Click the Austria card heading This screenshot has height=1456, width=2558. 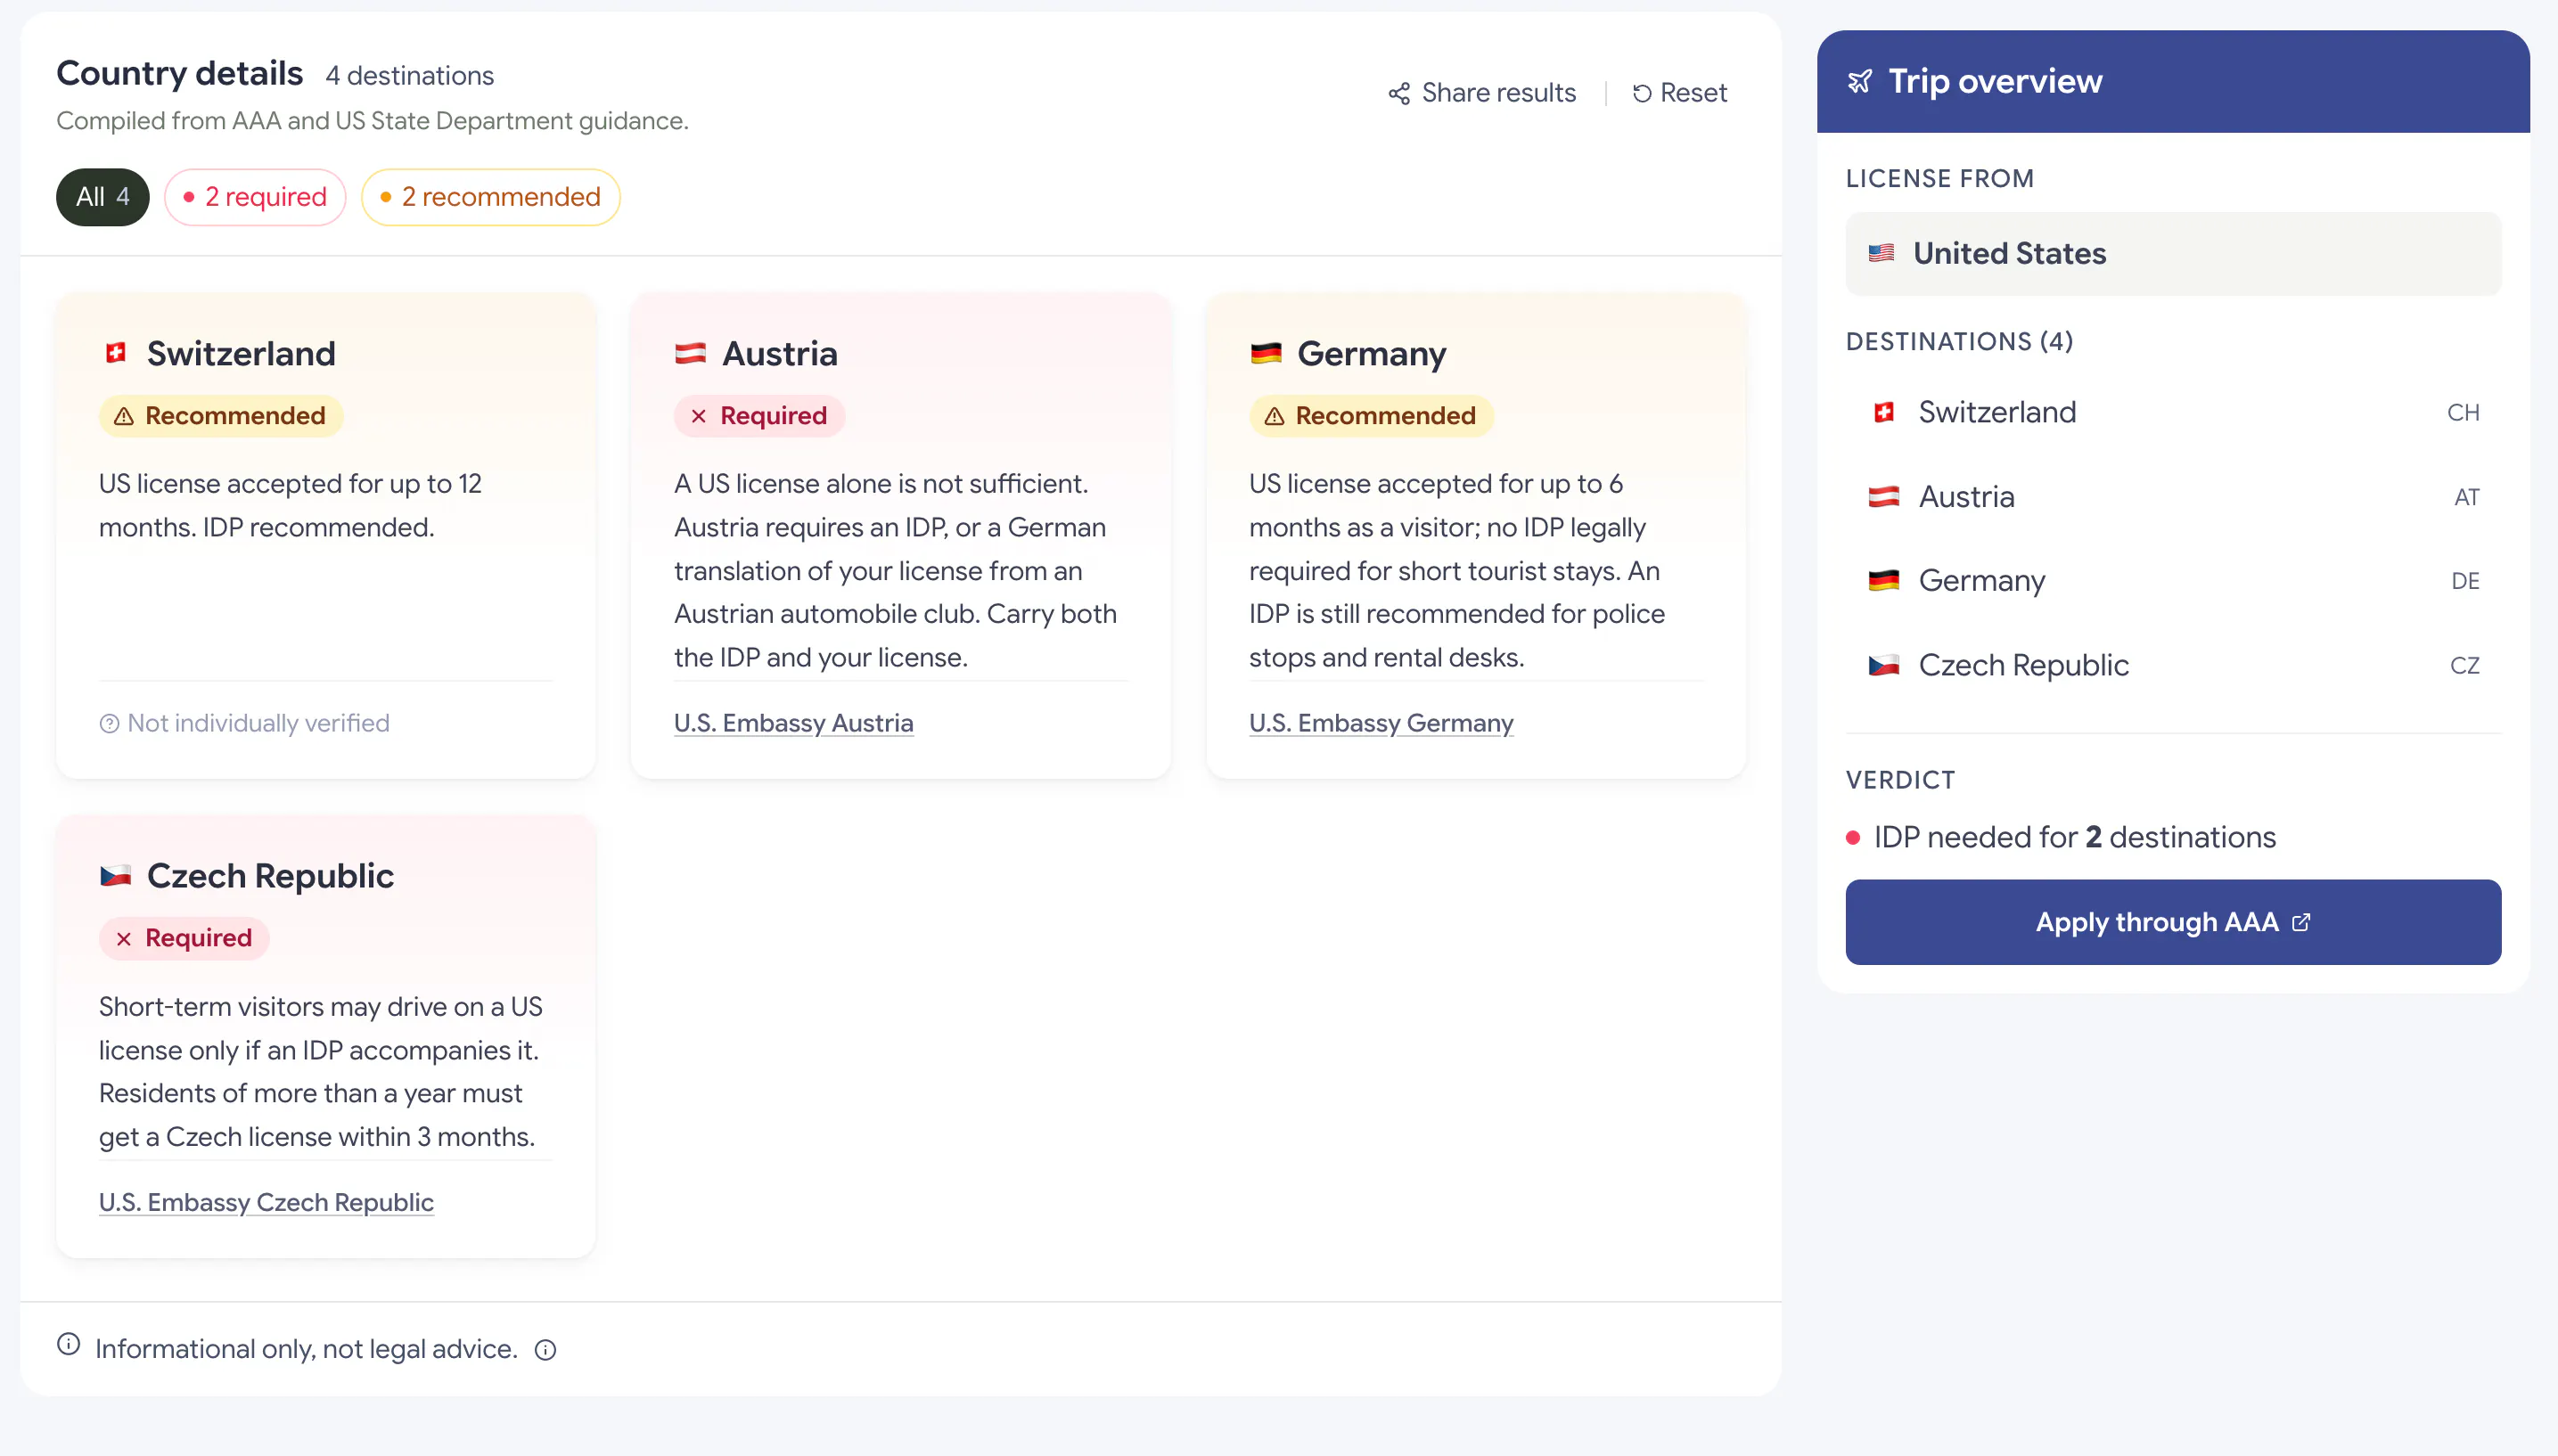780,353
